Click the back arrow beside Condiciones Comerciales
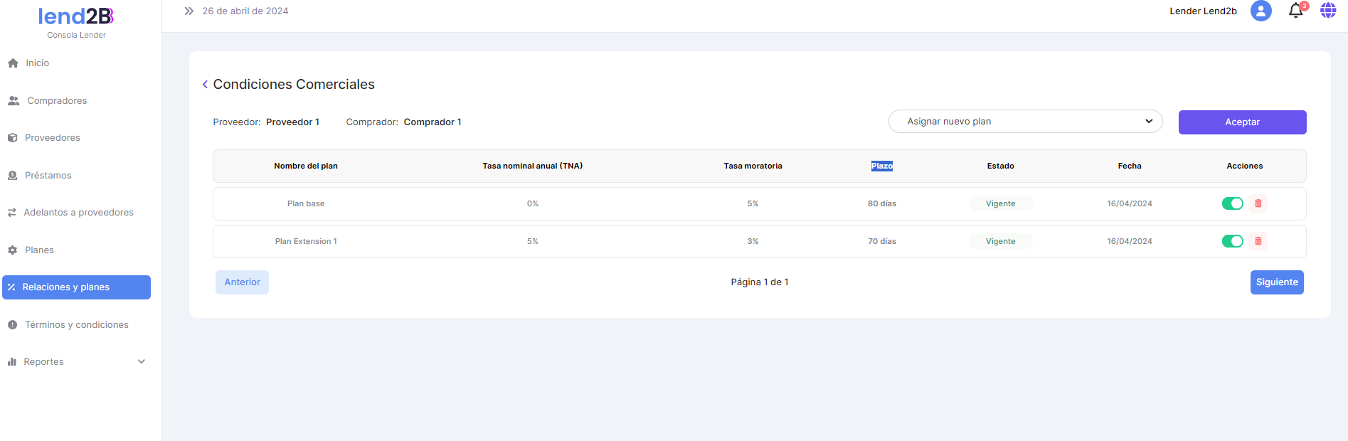The height and width of the screenshot is (441, 1348). click(x=205, y=85)
